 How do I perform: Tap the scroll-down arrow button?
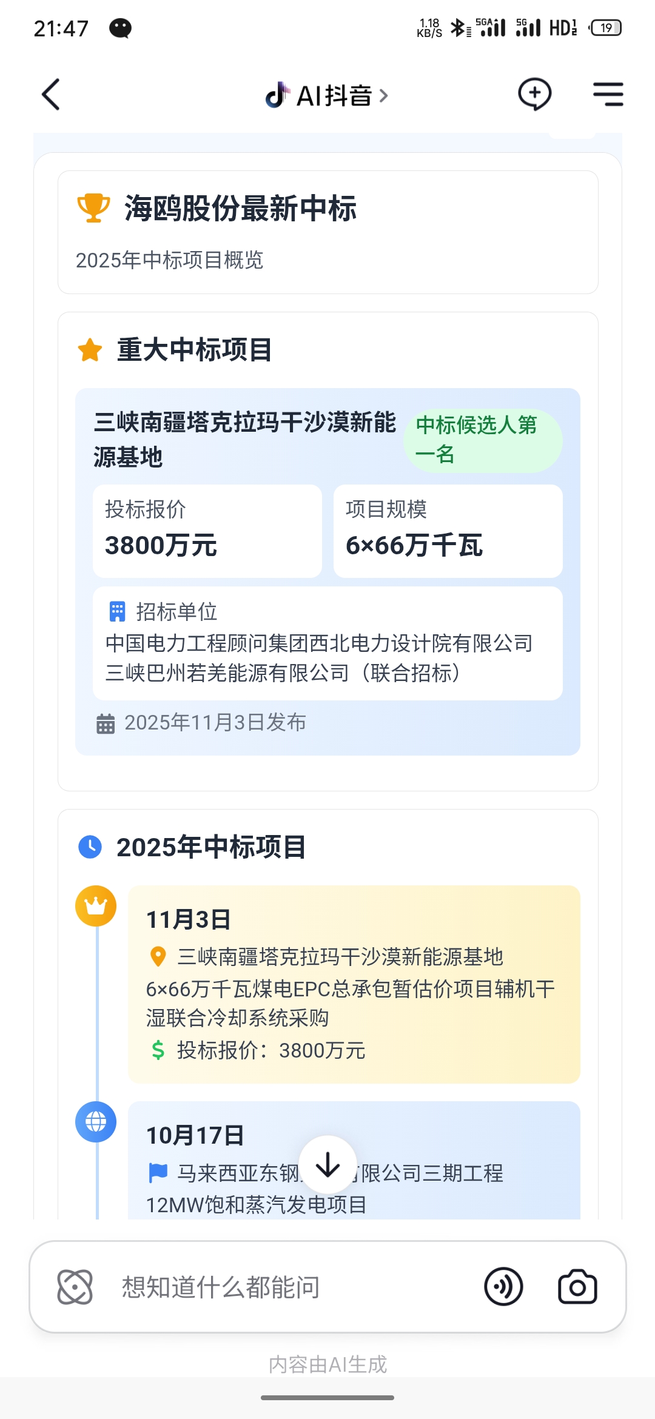pos(328,1165)
